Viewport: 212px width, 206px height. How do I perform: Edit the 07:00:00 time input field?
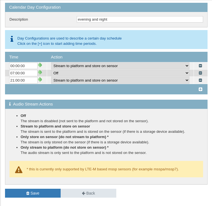point(23,73)
